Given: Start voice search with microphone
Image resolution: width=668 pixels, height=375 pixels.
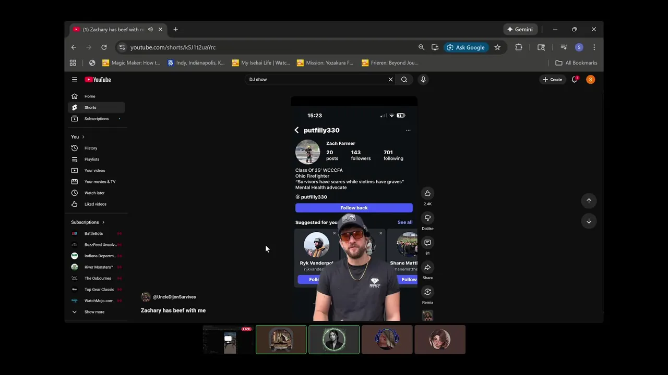Looking at the screenshot, I should 423,80.
